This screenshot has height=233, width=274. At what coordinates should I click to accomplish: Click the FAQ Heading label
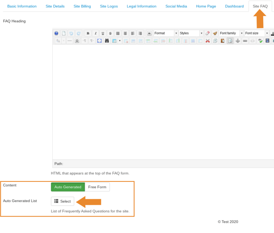click(14, 21)
